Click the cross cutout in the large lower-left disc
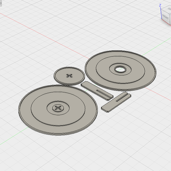171x171 pixels. point(58,108)
